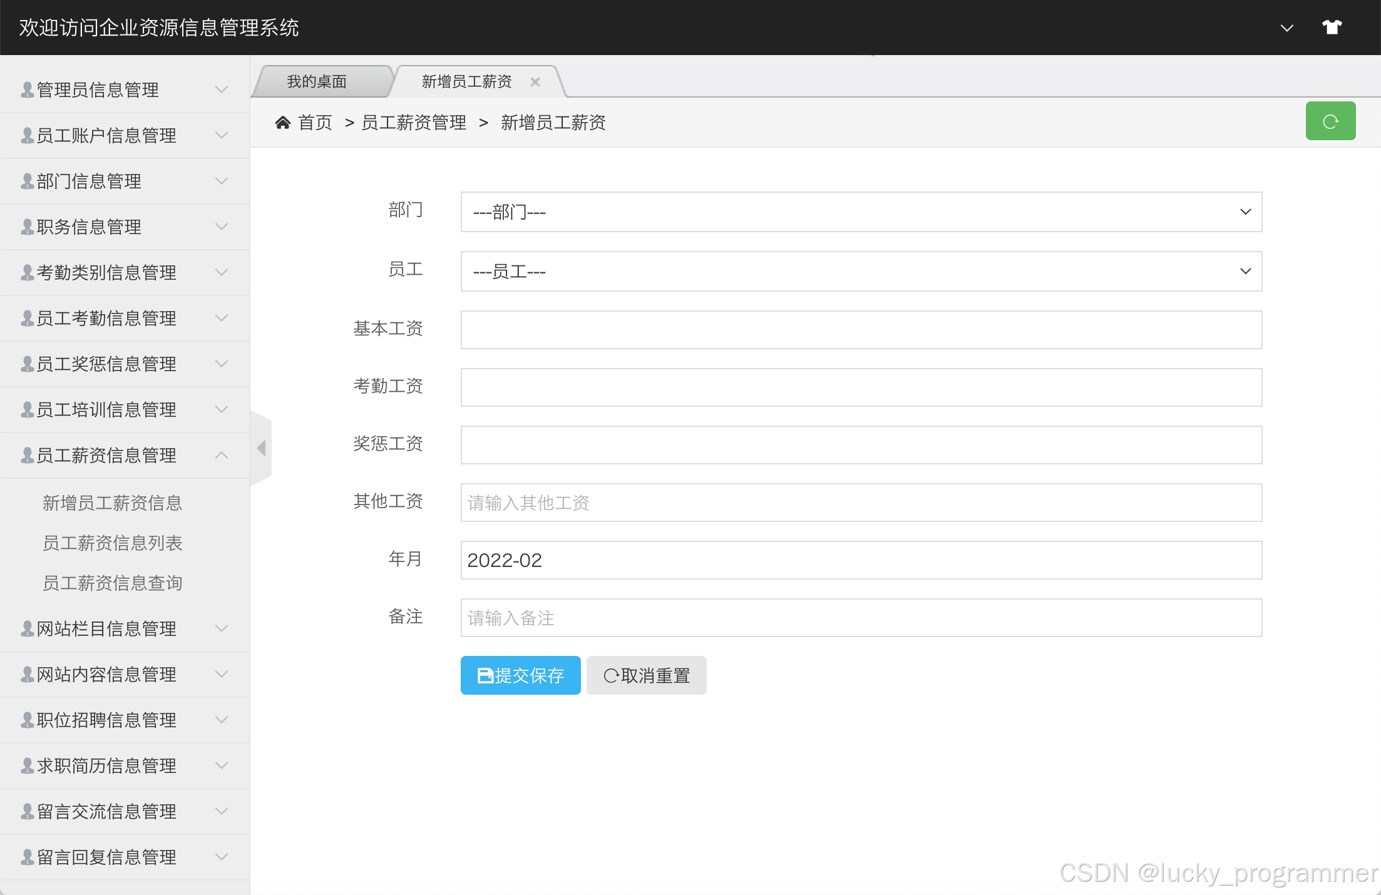Open the 员工 dropdown selector
This screenshot has height=895, width=1381.
click(861, 272)
